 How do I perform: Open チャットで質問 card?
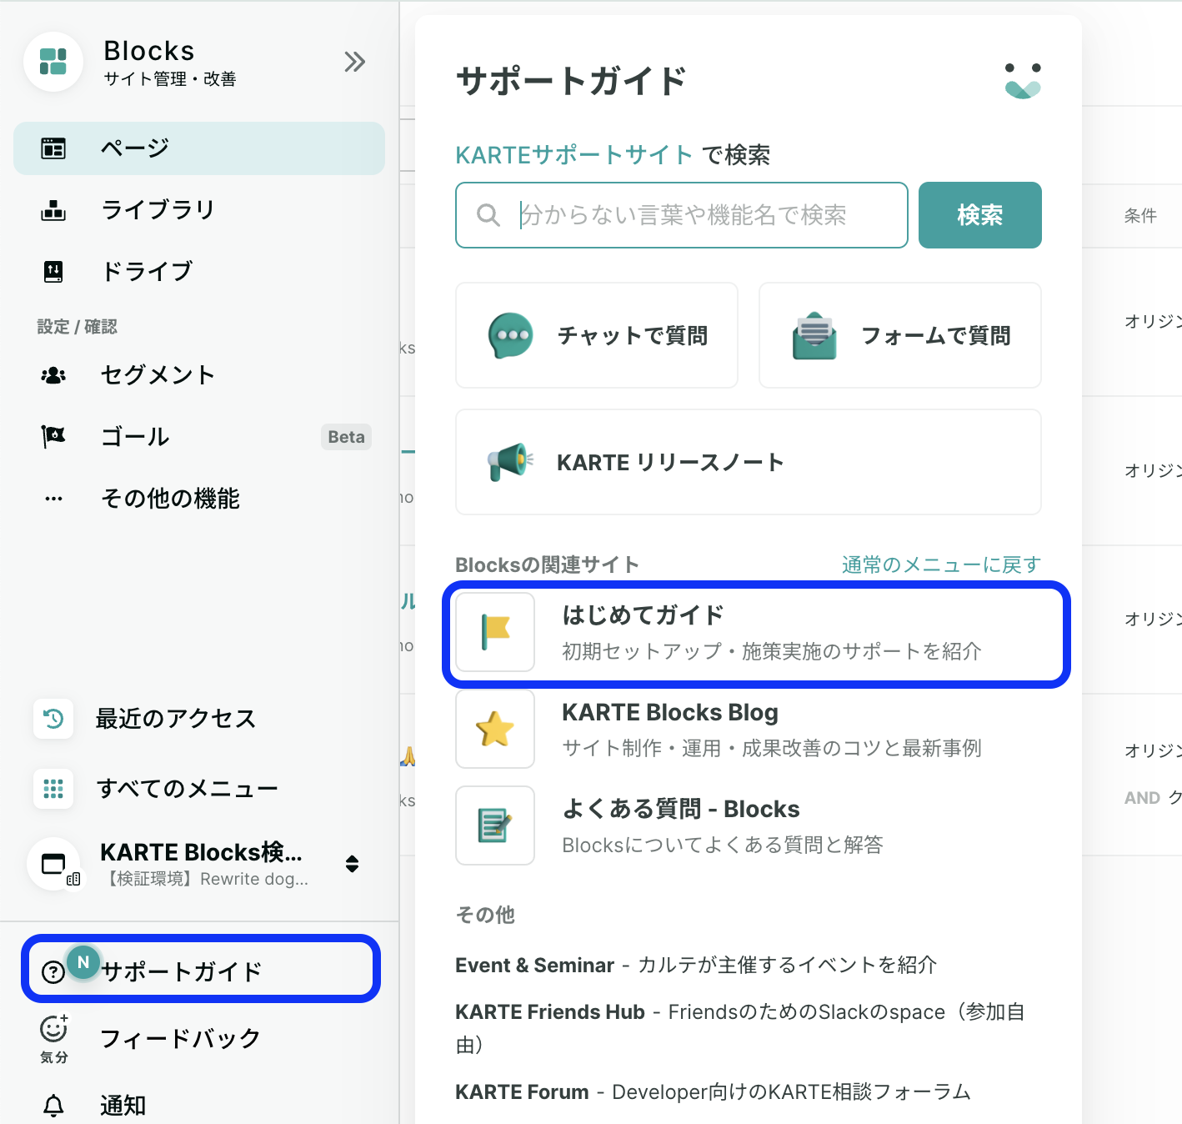point(597,335)
